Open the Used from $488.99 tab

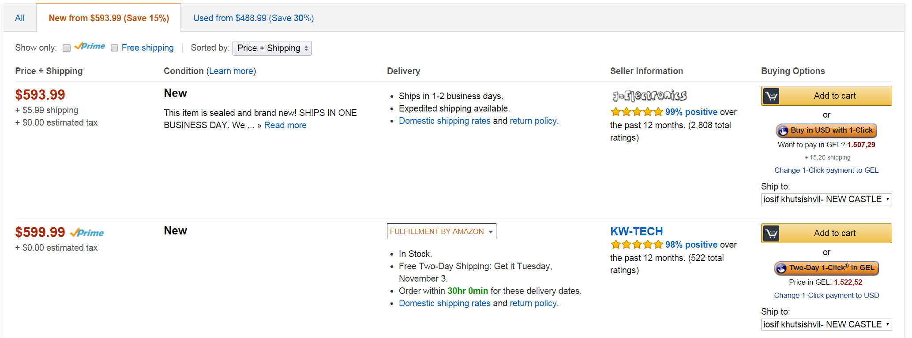253,18
